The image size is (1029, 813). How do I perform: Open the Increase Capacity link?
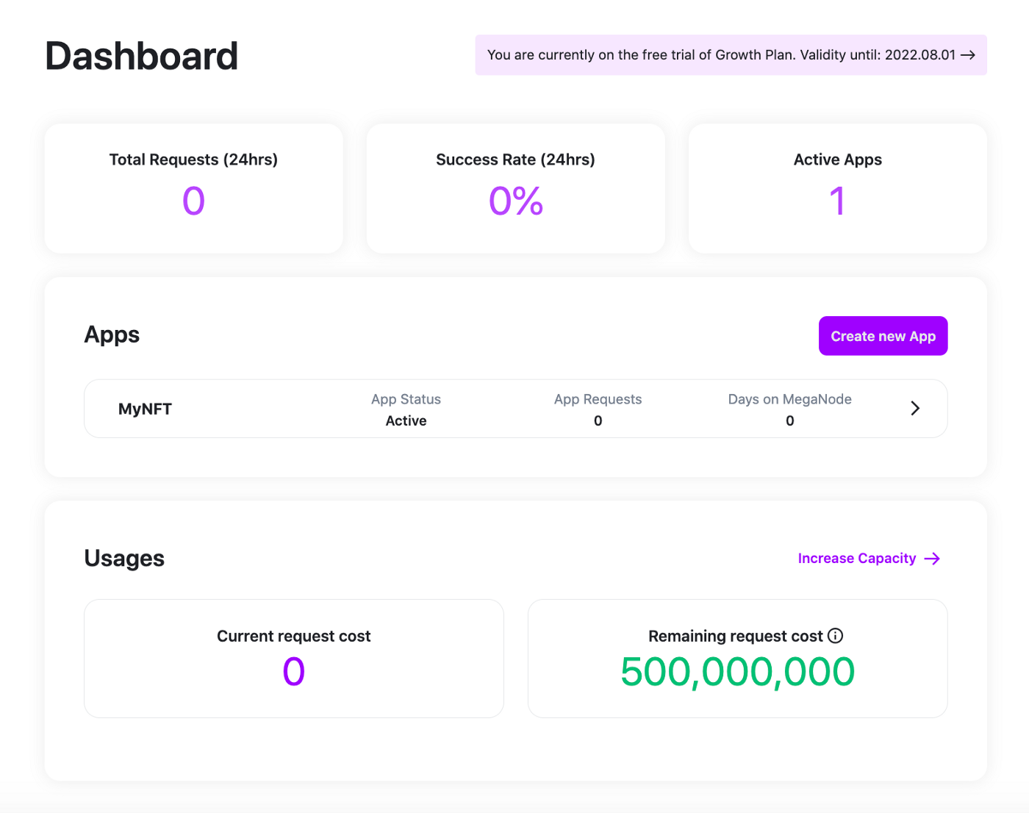(857, 559)
